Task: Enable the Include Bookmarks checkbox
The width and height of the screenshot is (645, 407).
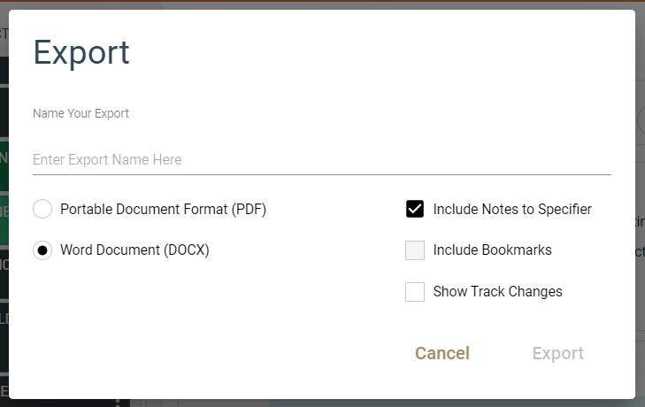Action: point(415,250)
